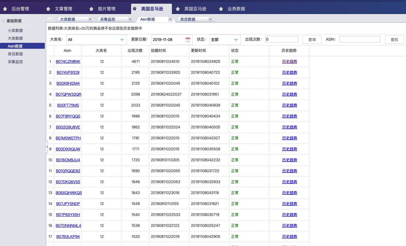Screen dimensions: 406x246
Task: Close the Asin数据 tab
Action: click(170, 19)
